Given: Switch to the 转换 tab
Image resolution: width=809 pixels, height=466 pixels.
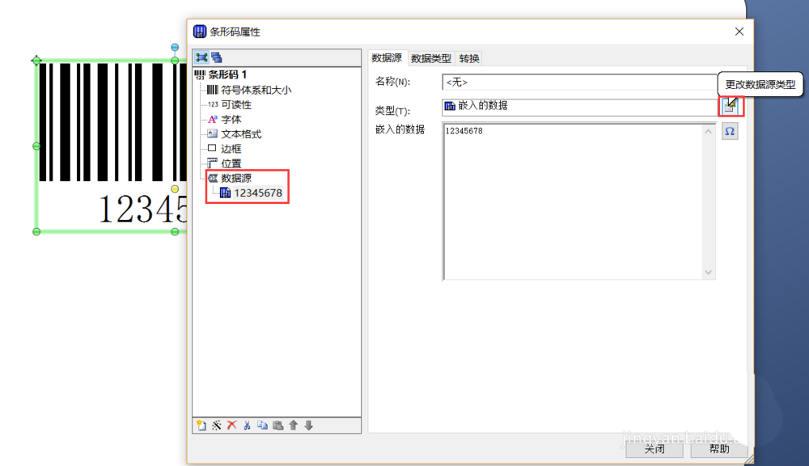Looking at the screenshot, I should click(x=469, y=59).
